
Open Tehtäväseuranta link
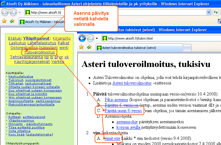[x=26, y=57]
